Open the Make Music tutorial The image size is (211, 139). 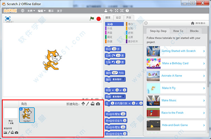point(176,100)
